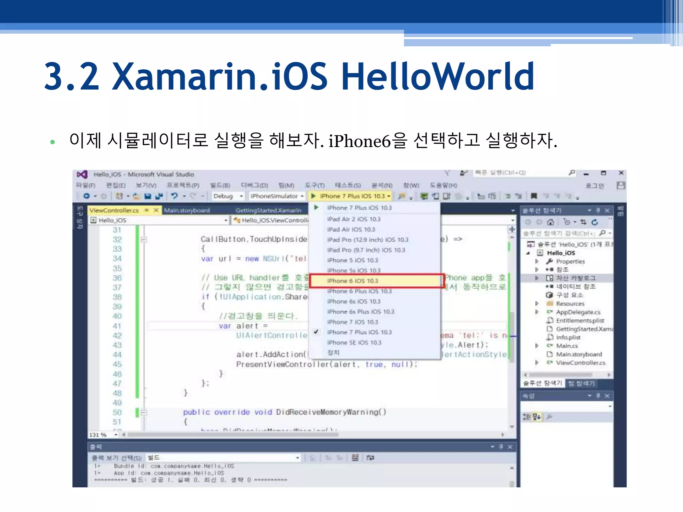The width and height of the screenshot is (683, 512).
Task: Click the Sync with Active Document icon
Action: coord(583,222)
